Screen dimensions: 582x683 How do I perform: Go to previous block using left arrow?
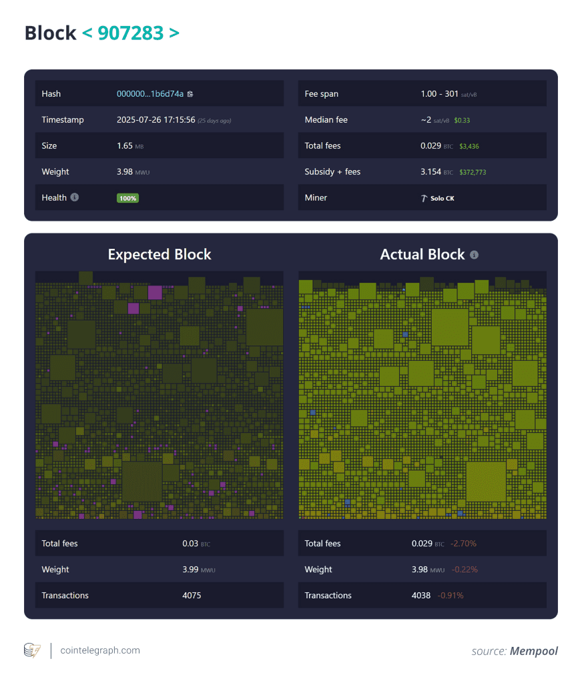[86, 33]
